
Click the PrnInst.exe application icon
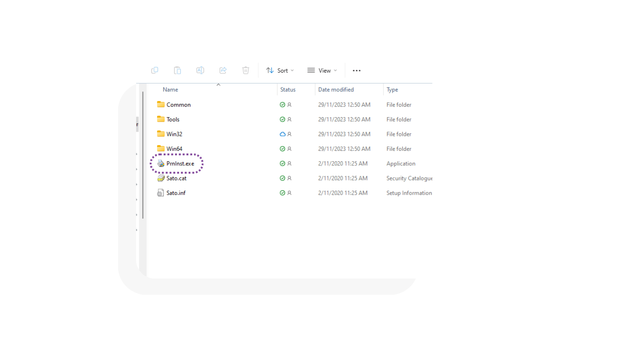[x=161, y=163]
